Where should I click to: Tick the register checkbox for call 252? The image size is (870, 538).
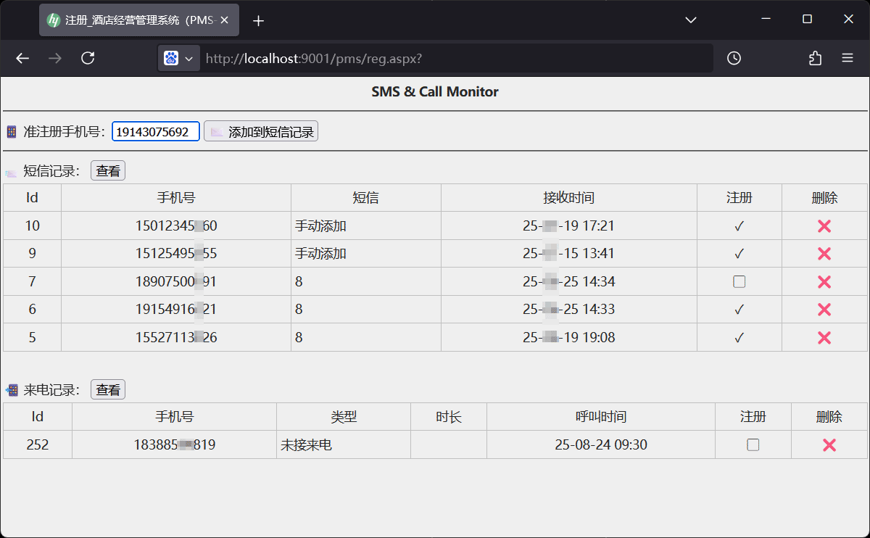[x=753, y=445]
